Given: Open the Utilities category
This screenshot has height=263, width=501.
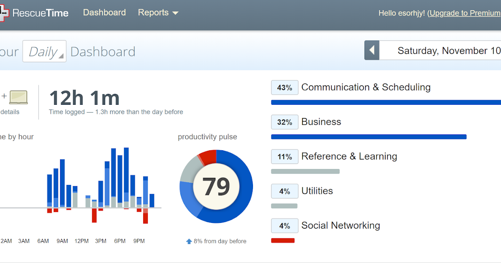Looking at the screenshot, I should tap(317, 191).
